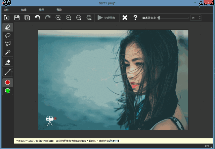Click the link at the end of the hint bar
This screenshot has height=149, width=215.
114,141
